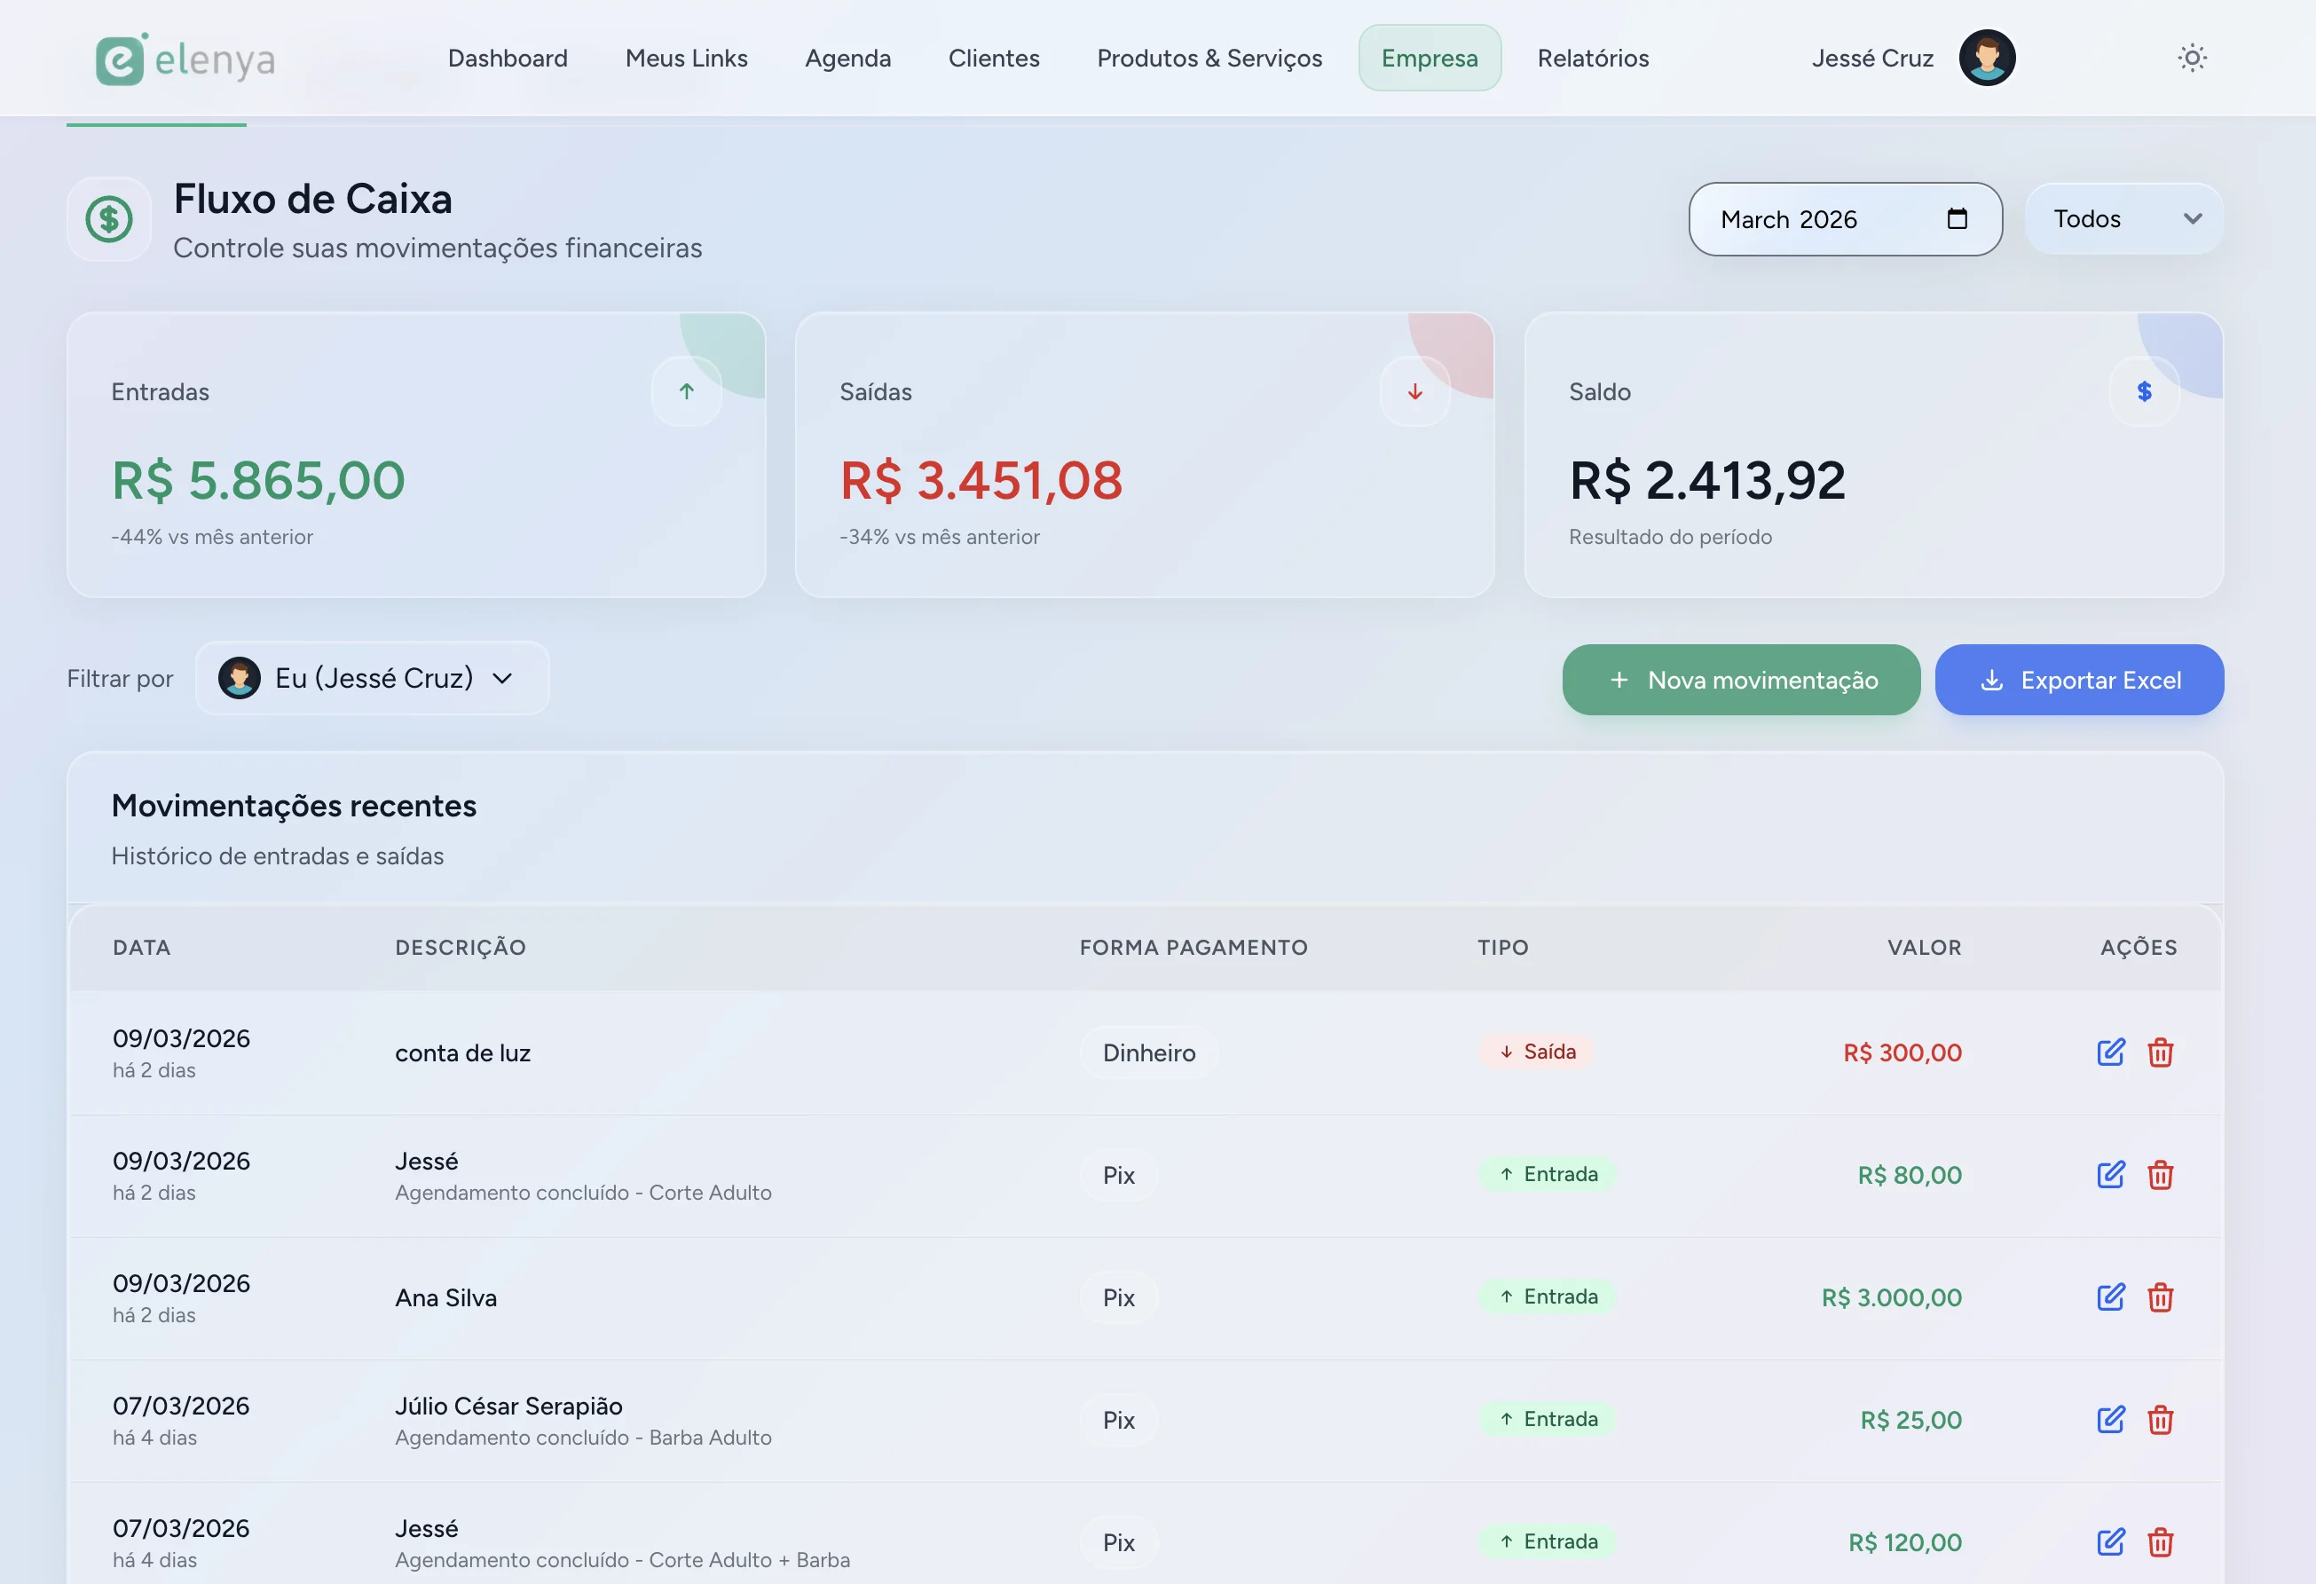
Task: Click the Entradas up-arrow icon
Action: click(x=687, y=391)
